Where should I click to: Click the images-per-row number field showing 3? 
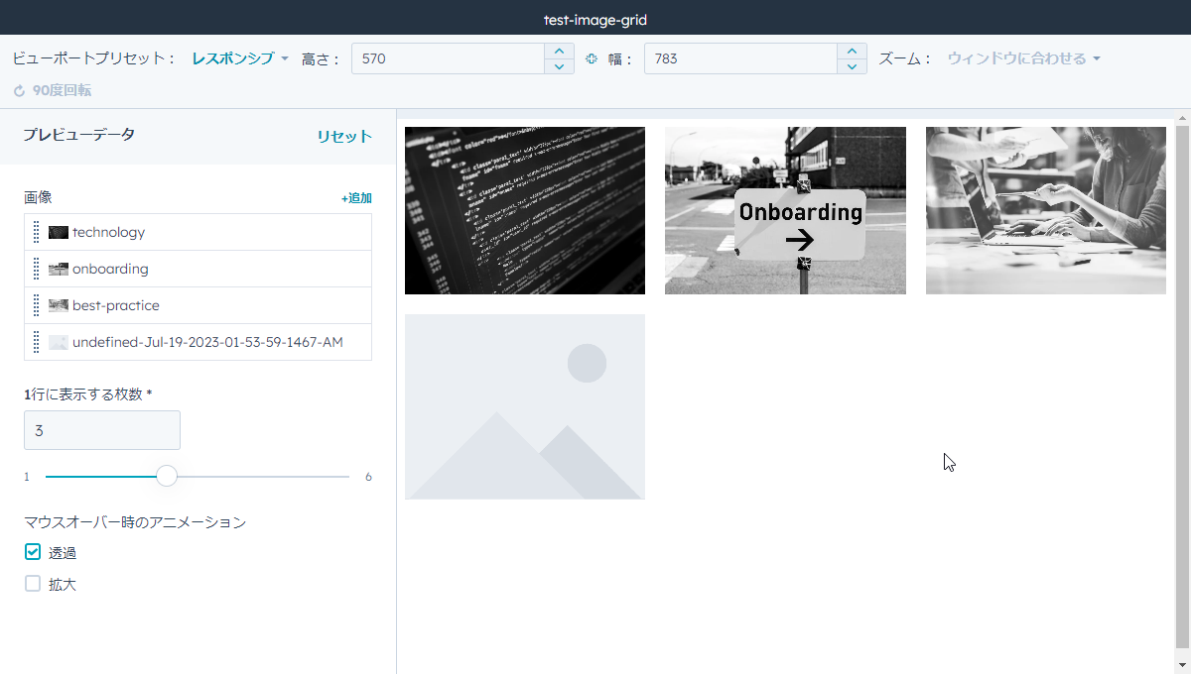[102, 430]
